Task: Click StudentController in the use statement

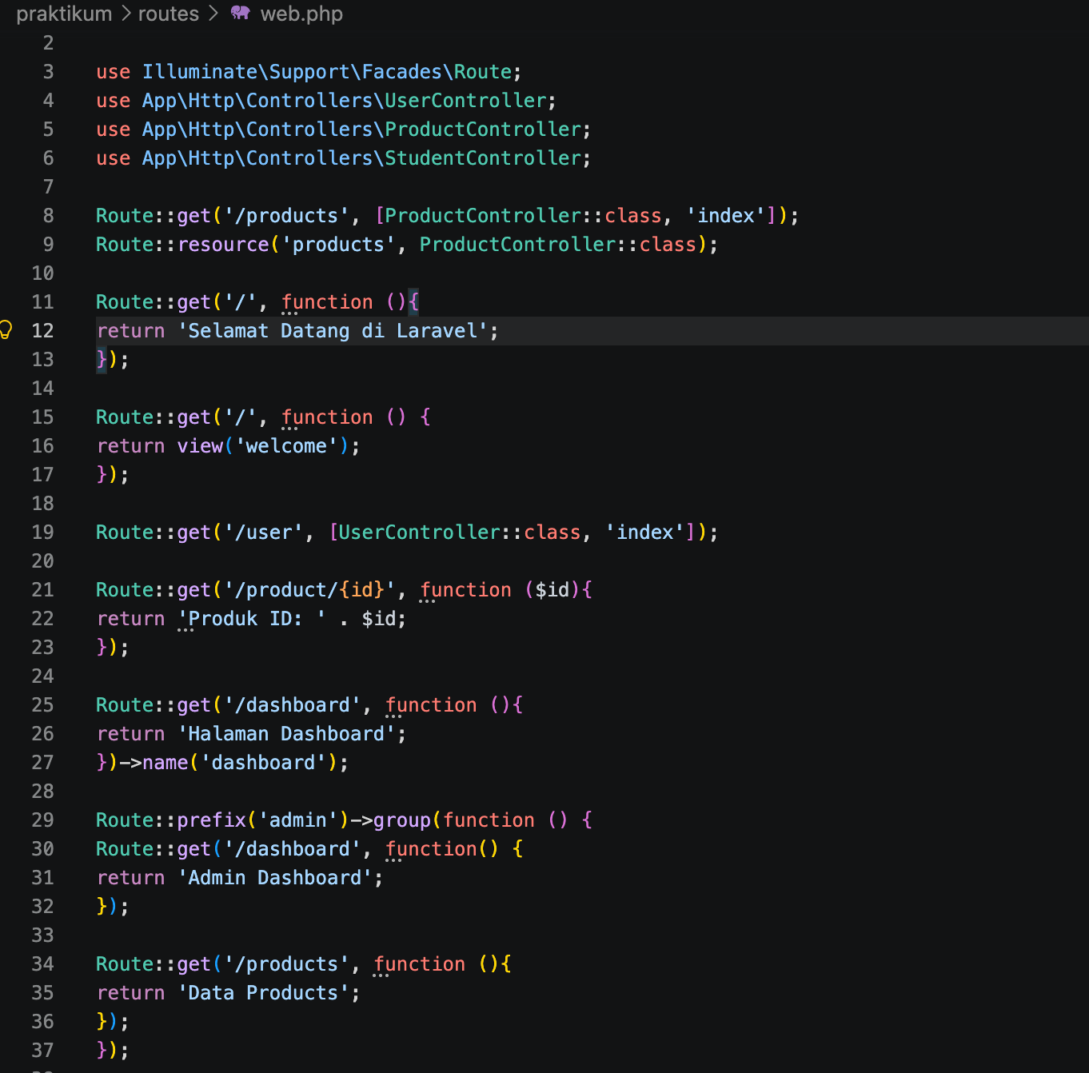Action: pyautogui.click(x=483, y=158)
